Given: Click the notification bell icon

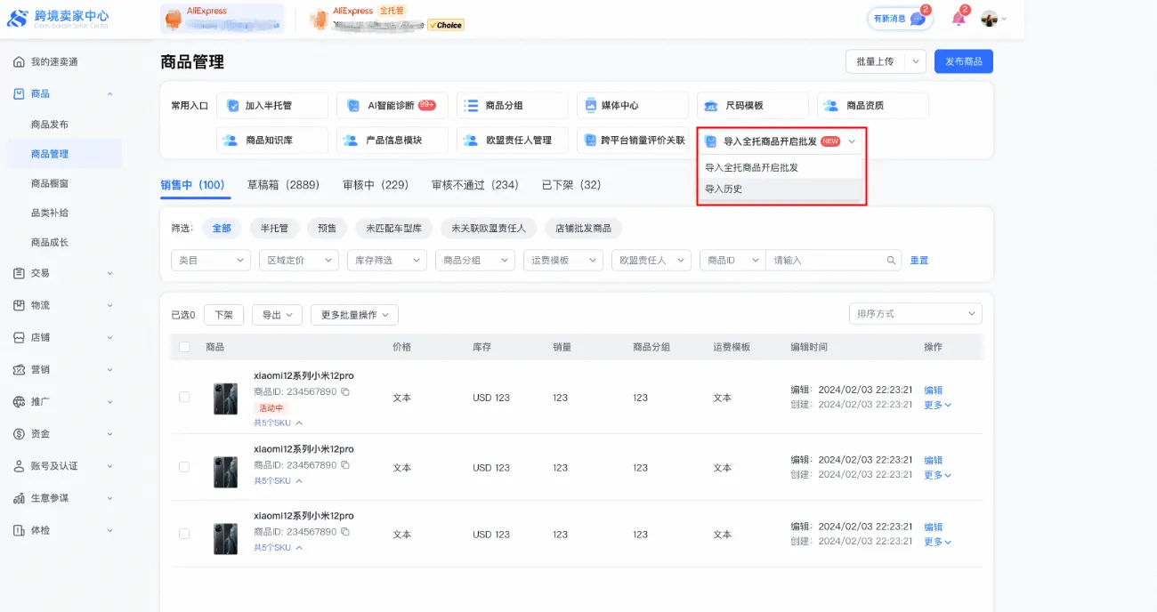Looking at the screenshot, I should tap(959, 18).
